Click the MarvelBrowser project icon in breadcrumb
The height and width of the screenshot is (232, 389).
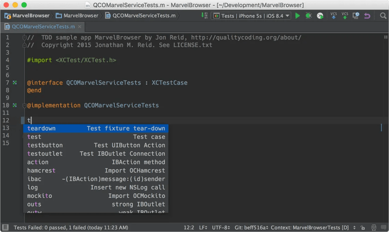(8, 16)
